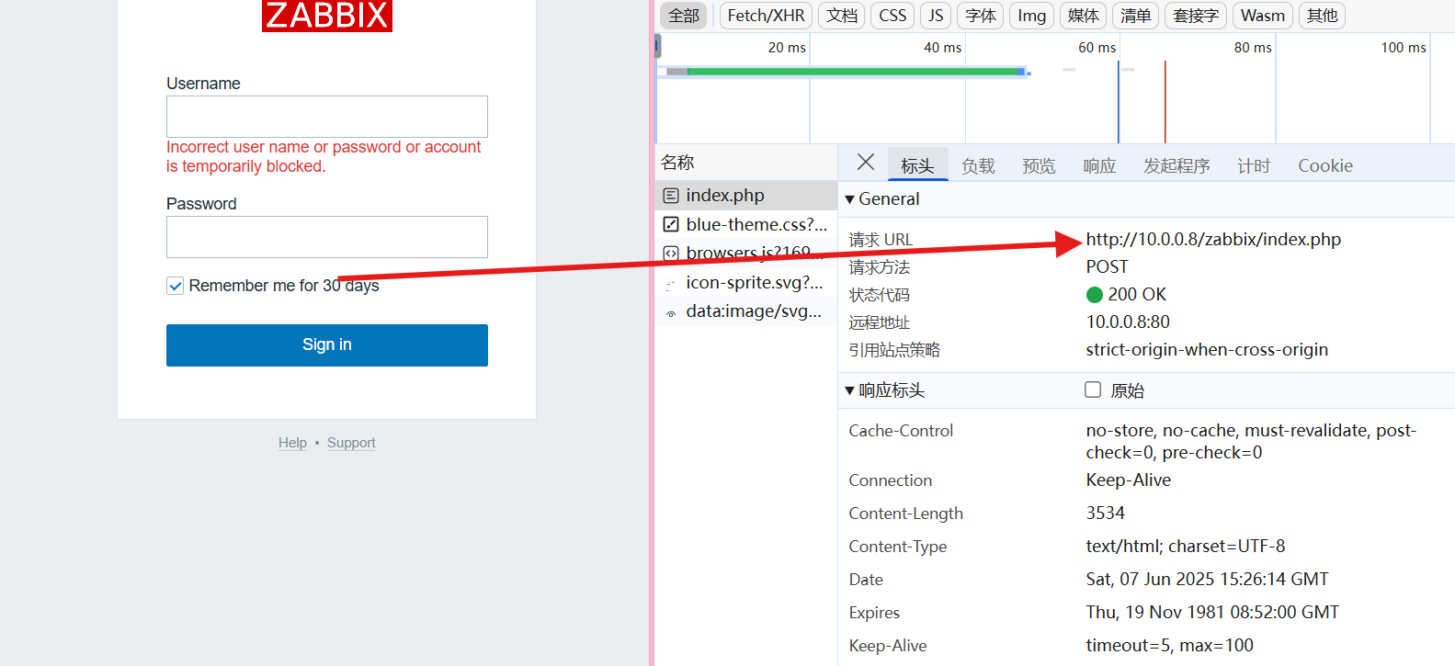Image resolution: width=1455 pixels, height=666 pixels.
Task: Click the browsers.js script icon
Action: point(671,253)
